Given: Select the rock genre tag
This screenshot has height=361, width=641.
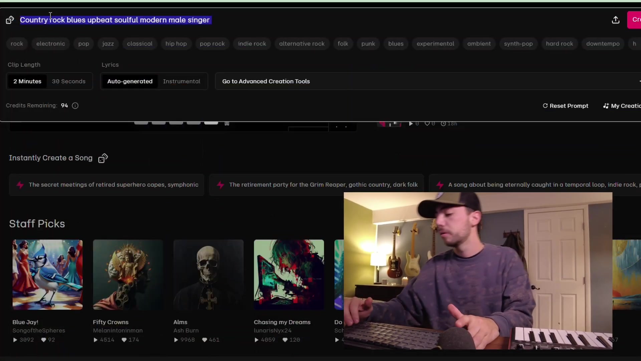Looking at the screenshot, I should [x=17, y=44].
